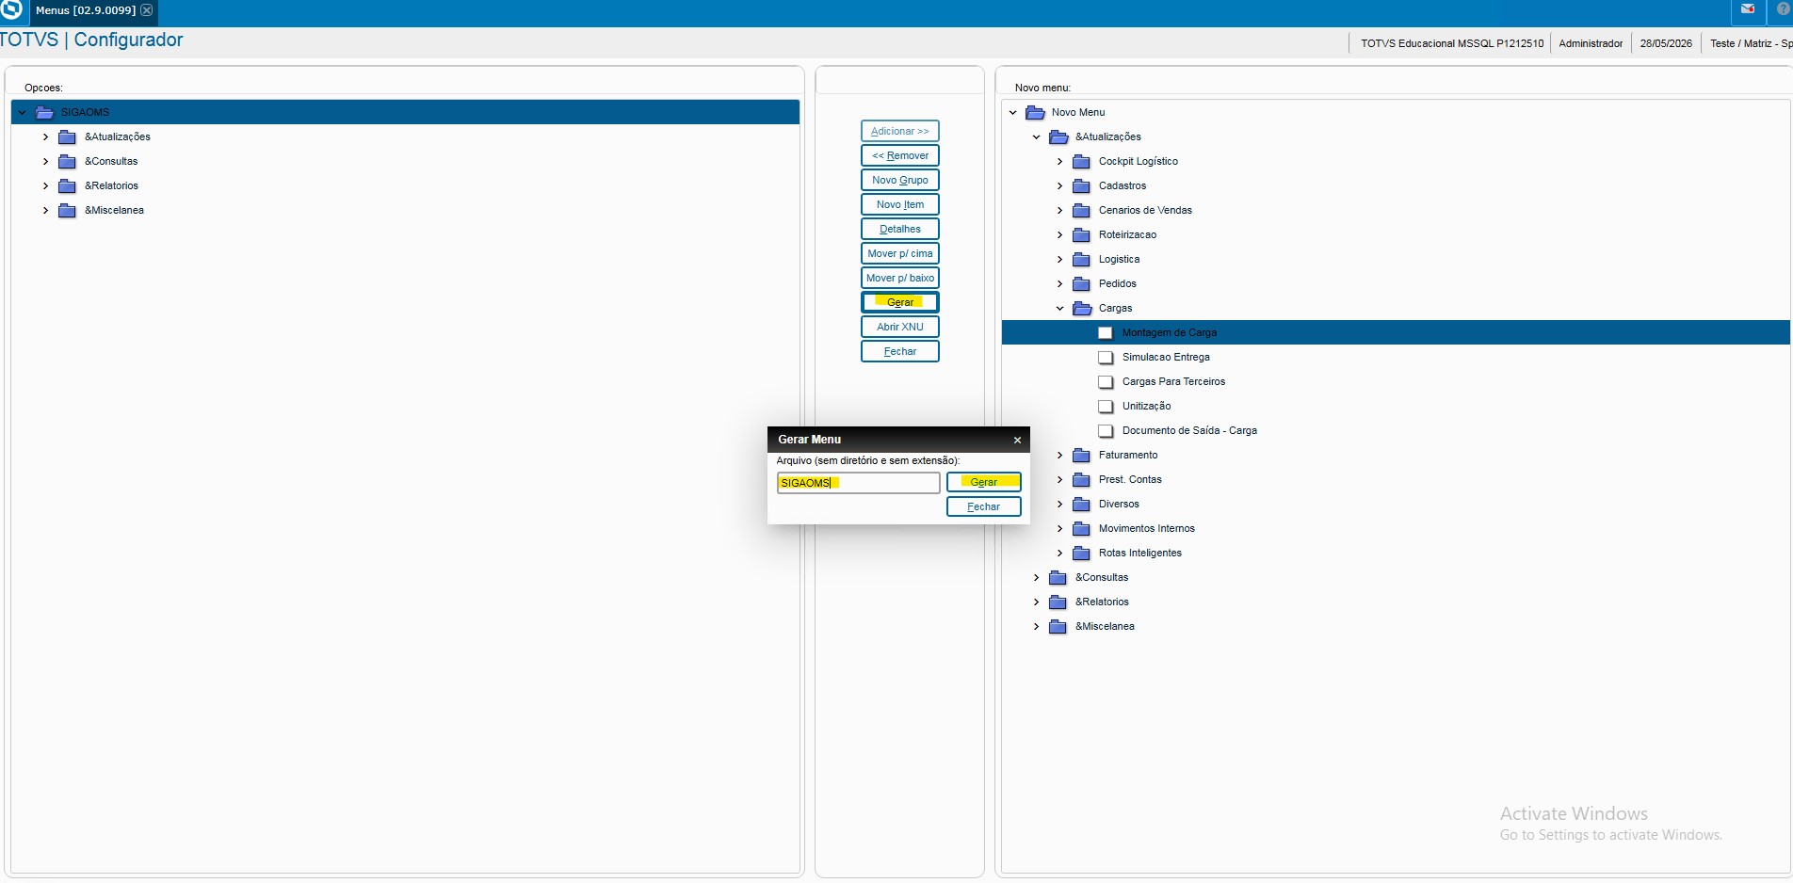Click the SIGAOMS folder icon in Opcoes
Screen dimensions: 1793x883
coord(45,112)
